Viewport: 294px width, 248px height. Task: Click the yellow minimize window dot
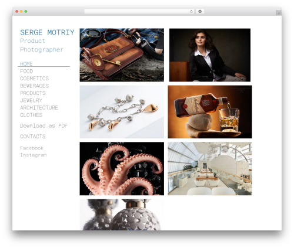coord(21,11)
